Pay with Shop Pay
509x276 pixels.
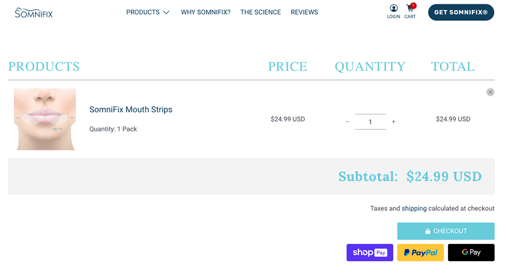tap(370, 253)
